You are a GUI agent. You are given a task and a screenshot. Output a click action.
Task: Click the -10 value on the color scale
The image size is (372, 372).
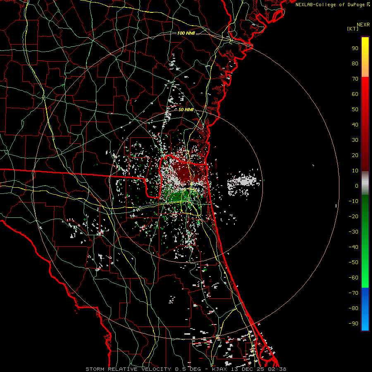click(353, 201)
